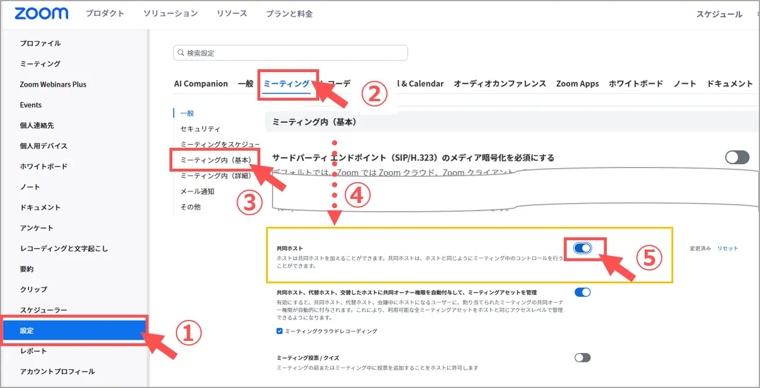
Task: Click リセット link for 共同ホスト
Action: coord(727,248)
